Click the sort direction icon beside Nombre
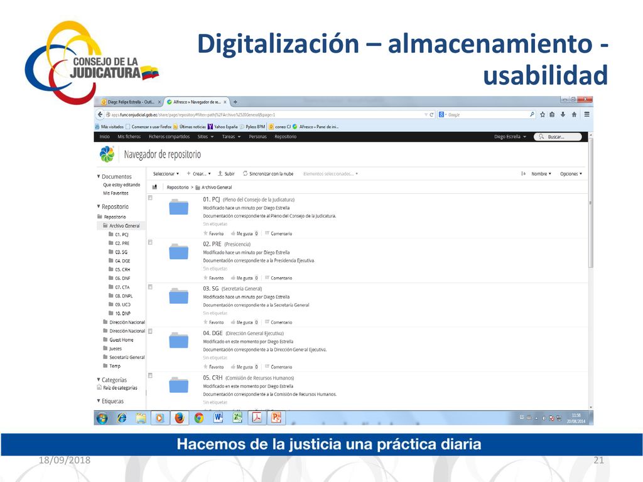Screen dimensions: 643x482 [523, 174]
